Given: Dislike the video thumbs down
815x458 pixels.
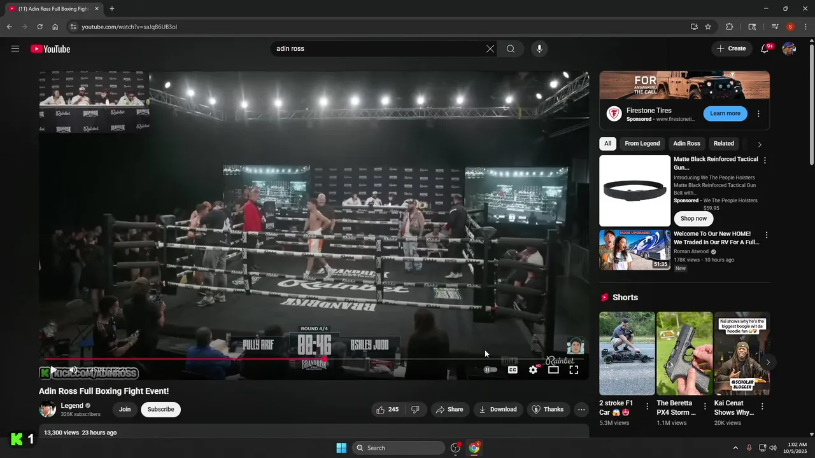Looking at the screenshot, I should tap(415, 410).
